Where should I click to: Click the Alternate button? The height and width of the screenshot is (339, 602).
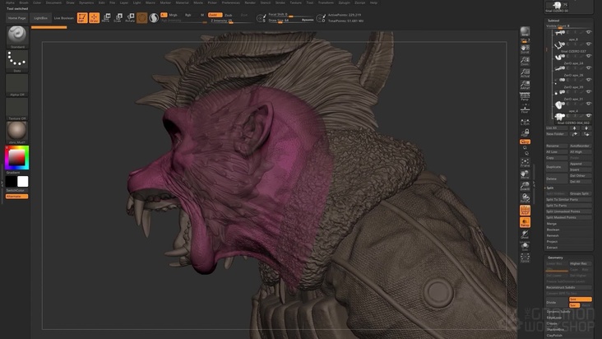coord(17,196)
